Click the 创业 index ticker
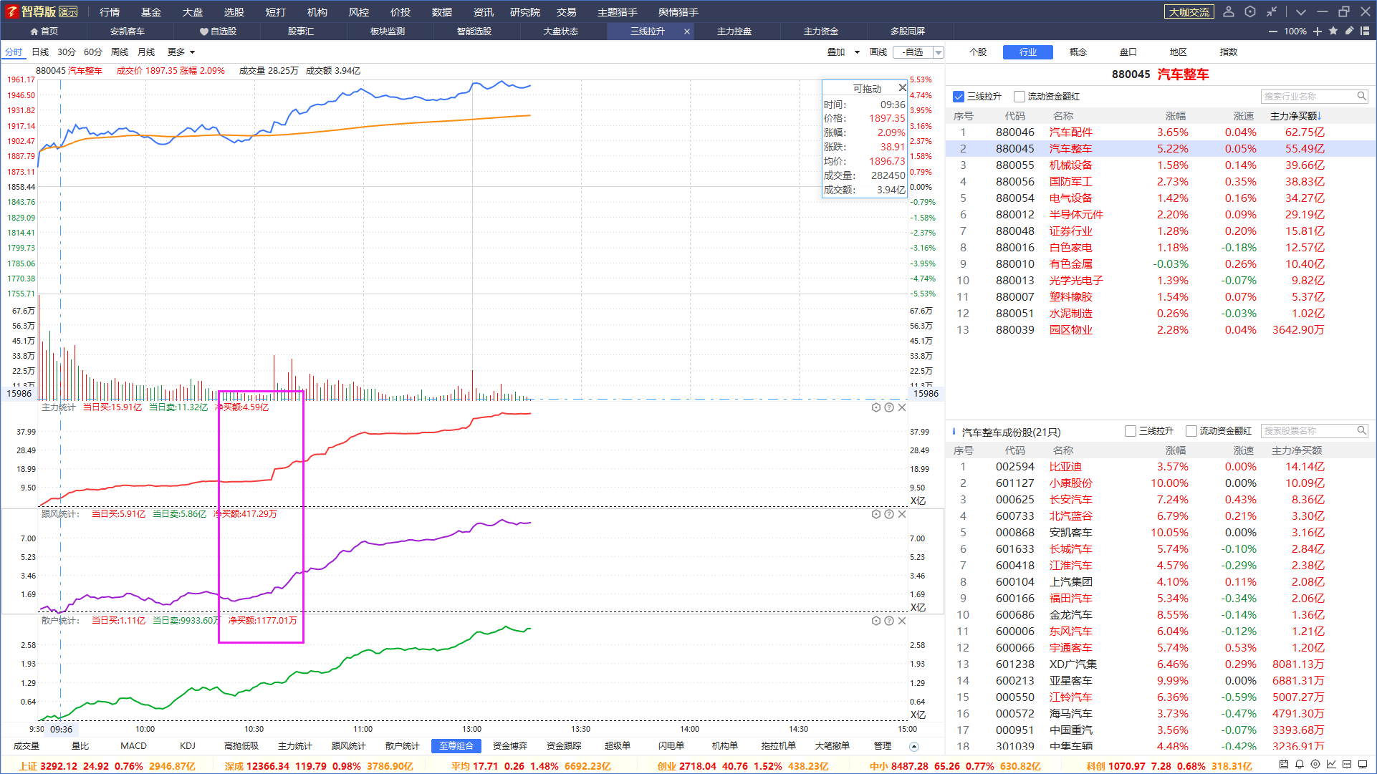 tap(743, 766)
